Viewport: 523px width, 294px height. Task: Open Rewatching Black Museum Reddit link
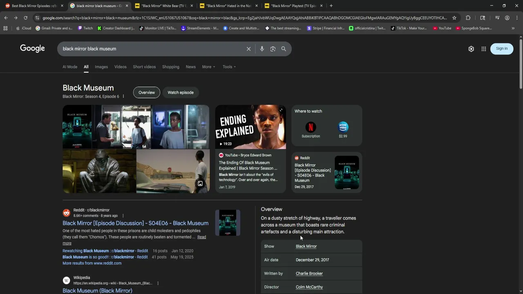[105, 251]
